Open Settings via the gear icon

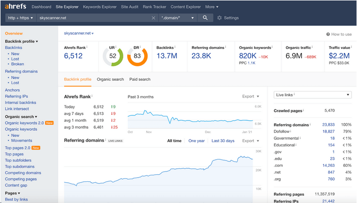point(220,18)
